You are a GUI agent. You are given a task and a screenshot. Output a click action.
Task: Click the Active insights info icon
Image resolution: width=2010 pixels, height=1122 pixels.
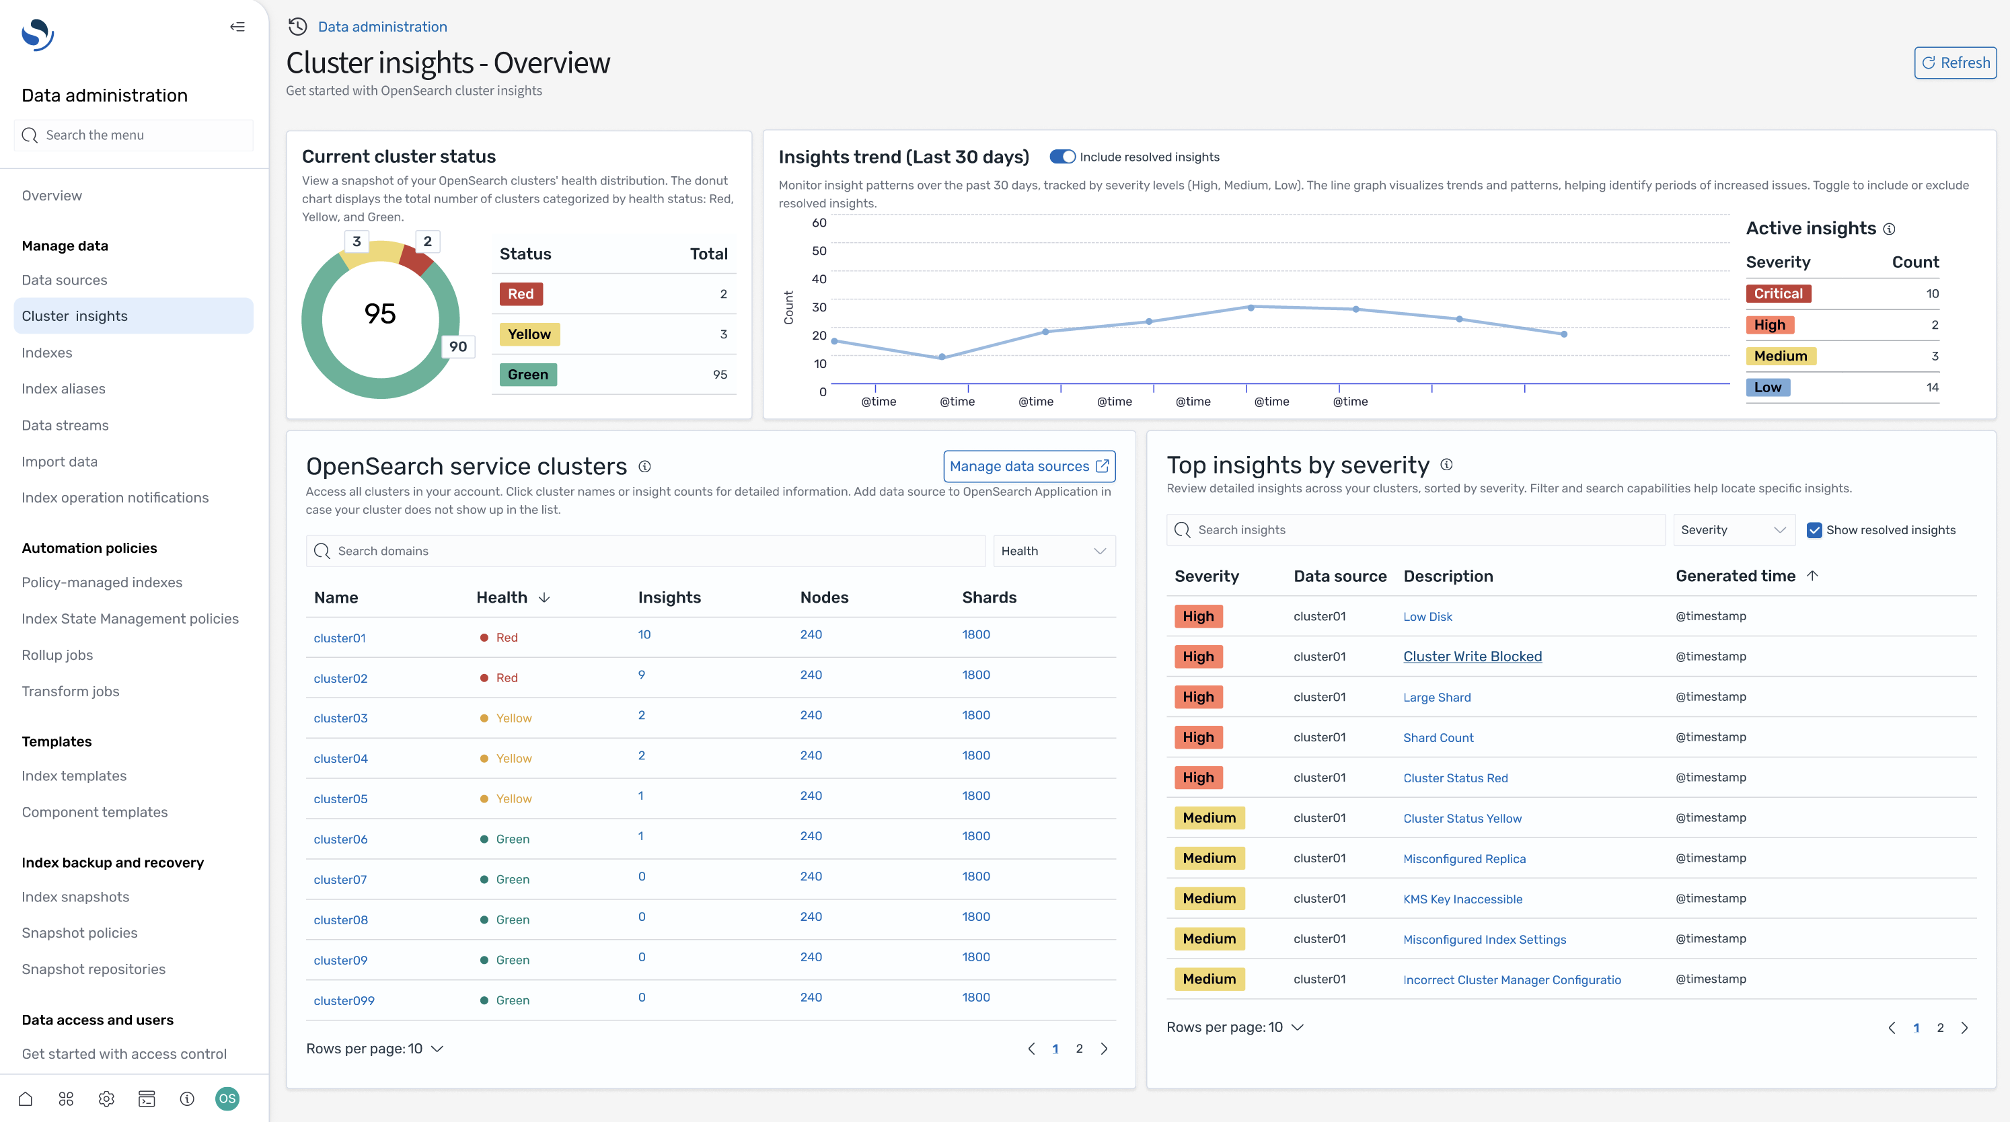coord(1888,229)
